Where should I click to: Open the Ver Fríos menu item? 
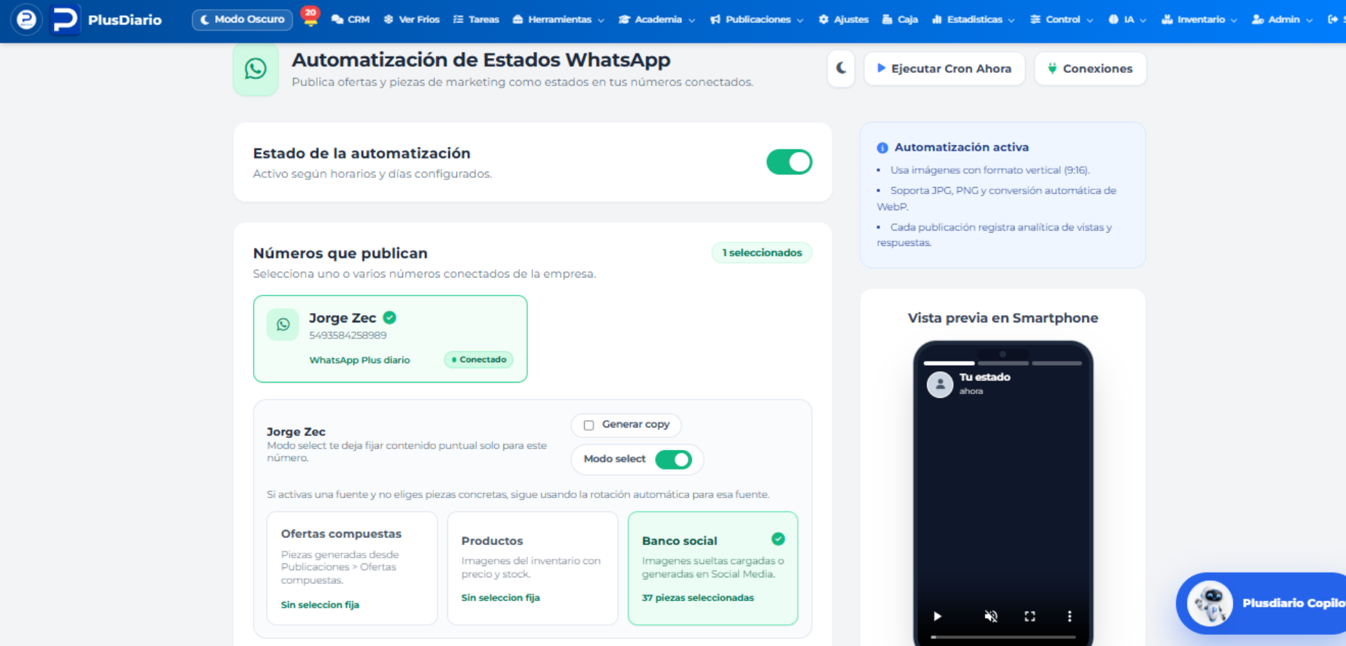pos(412,20)
